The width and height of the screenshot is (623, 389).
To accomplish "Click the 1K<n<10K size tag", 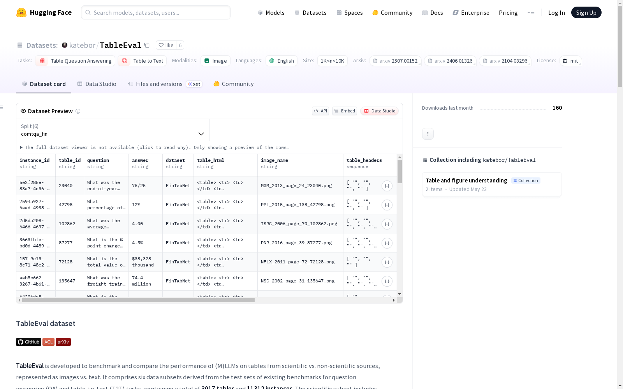I will pyautogui.click(x=333, y=61).
